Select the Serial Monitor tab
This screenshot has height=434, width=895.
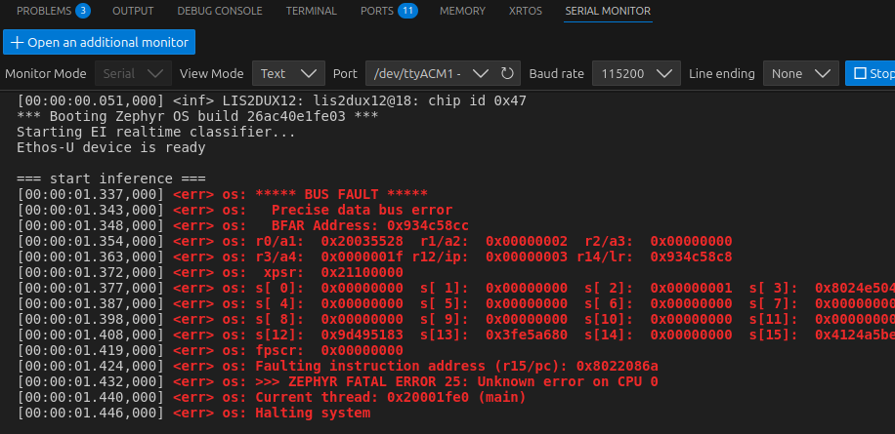[x=608, y=11]
